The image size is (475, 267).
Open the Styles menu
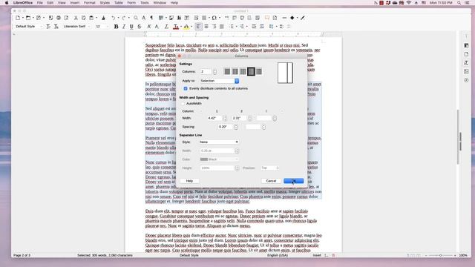pyautogui.click(x=105, y=3)
